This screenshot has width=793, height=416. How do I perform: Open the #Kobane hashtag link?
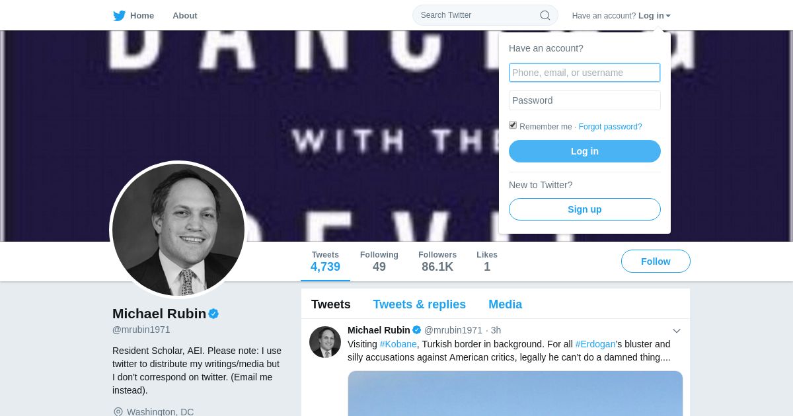398,344
